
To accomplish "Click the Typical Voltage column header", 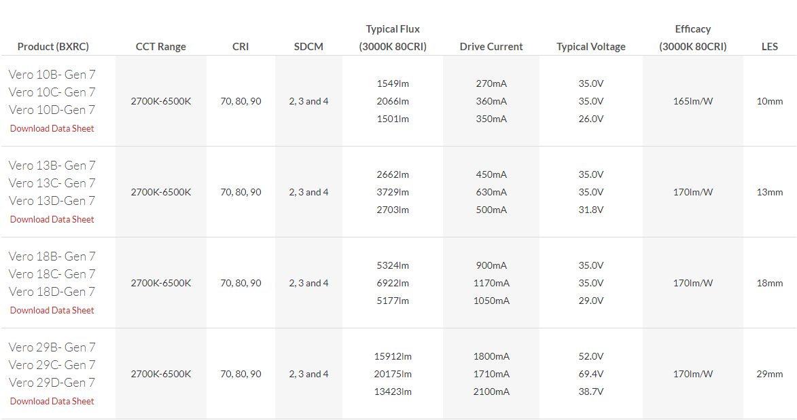I will click(591, 47).
